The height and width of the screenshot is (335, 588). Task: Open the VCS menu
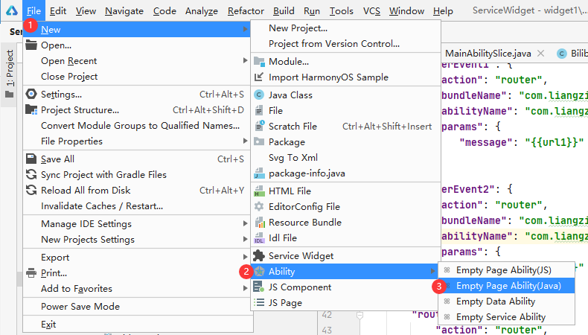pyautogui.click(x=371, y=11)
